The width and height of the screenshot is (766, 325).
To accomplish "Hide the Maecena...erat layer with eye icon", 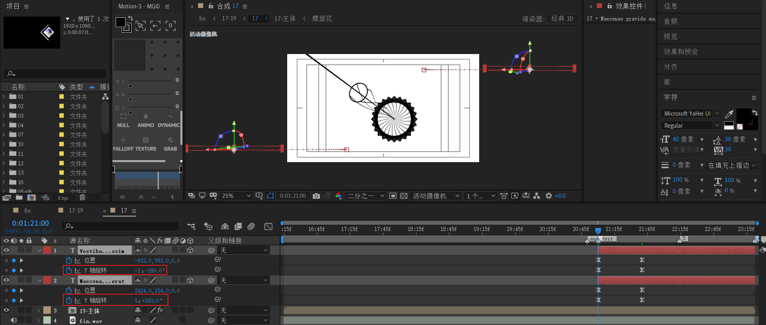I will 6,280.
